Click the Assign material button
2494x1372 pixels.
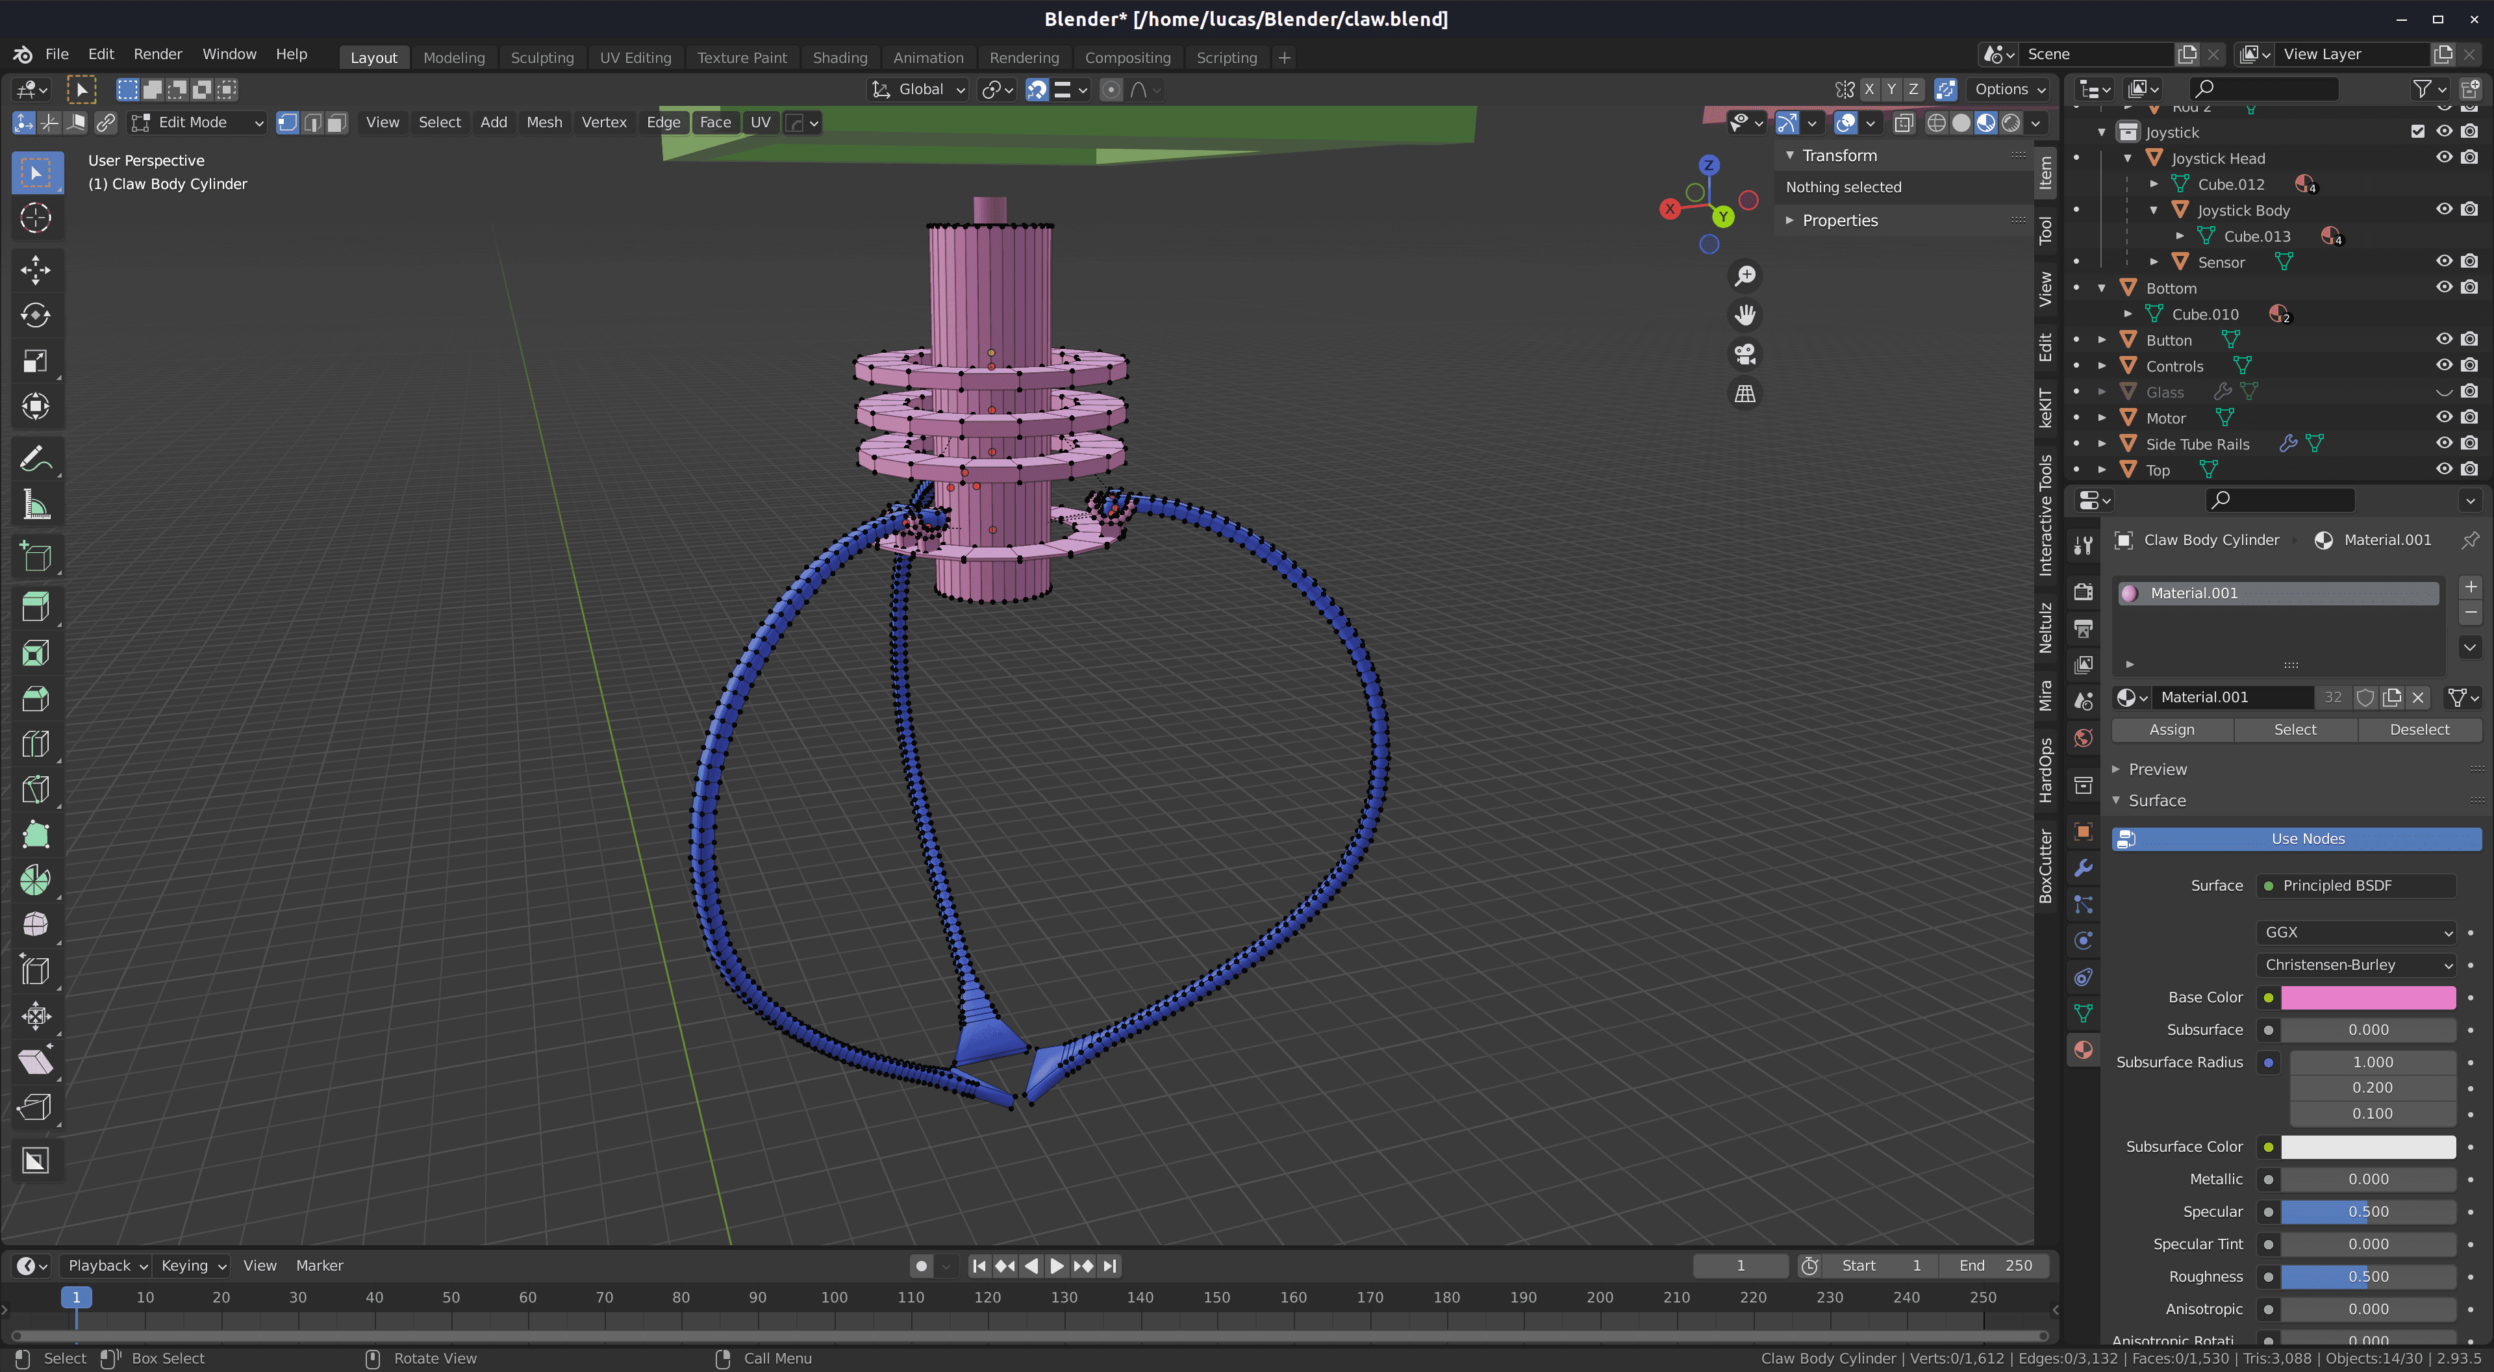click(2172, 729)
